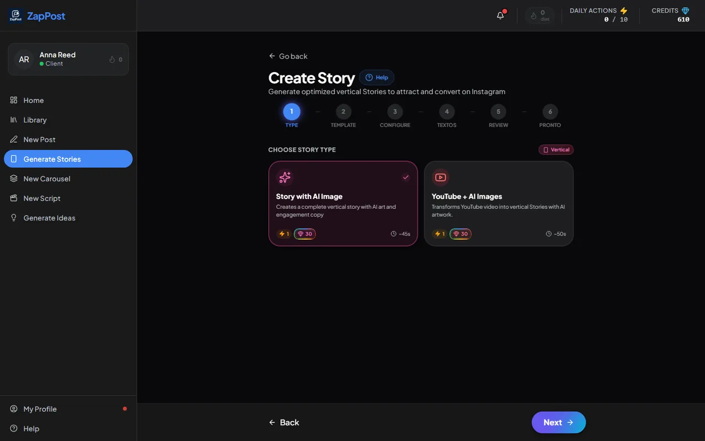Click 30 credits badge on YouTube + AI Images

[460, 234]
